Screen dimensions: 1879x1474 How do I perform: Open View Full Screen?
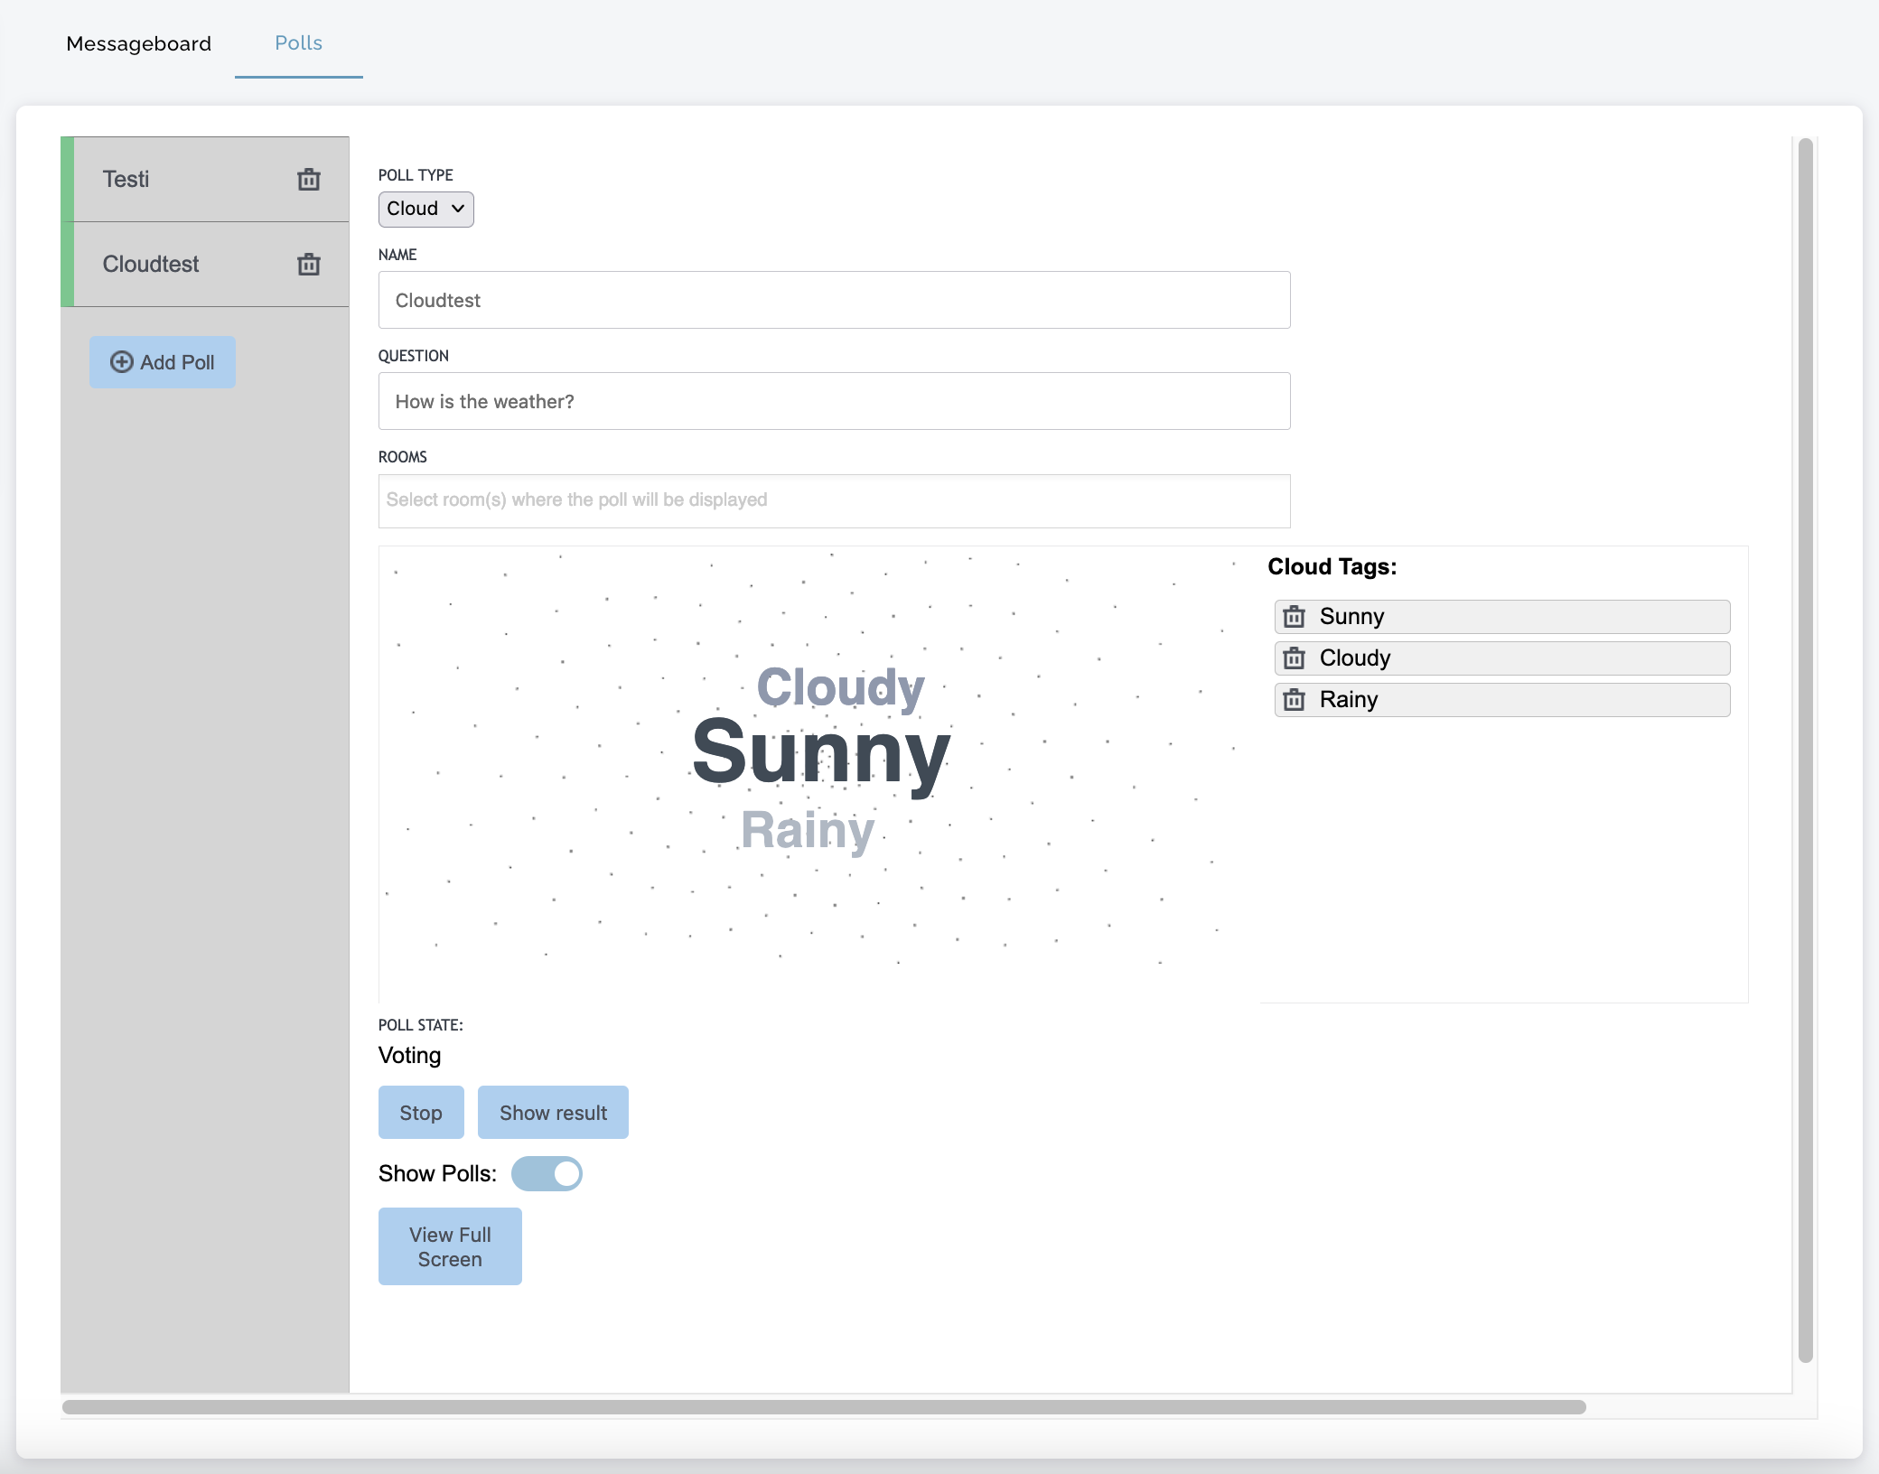coord(450,1246)
